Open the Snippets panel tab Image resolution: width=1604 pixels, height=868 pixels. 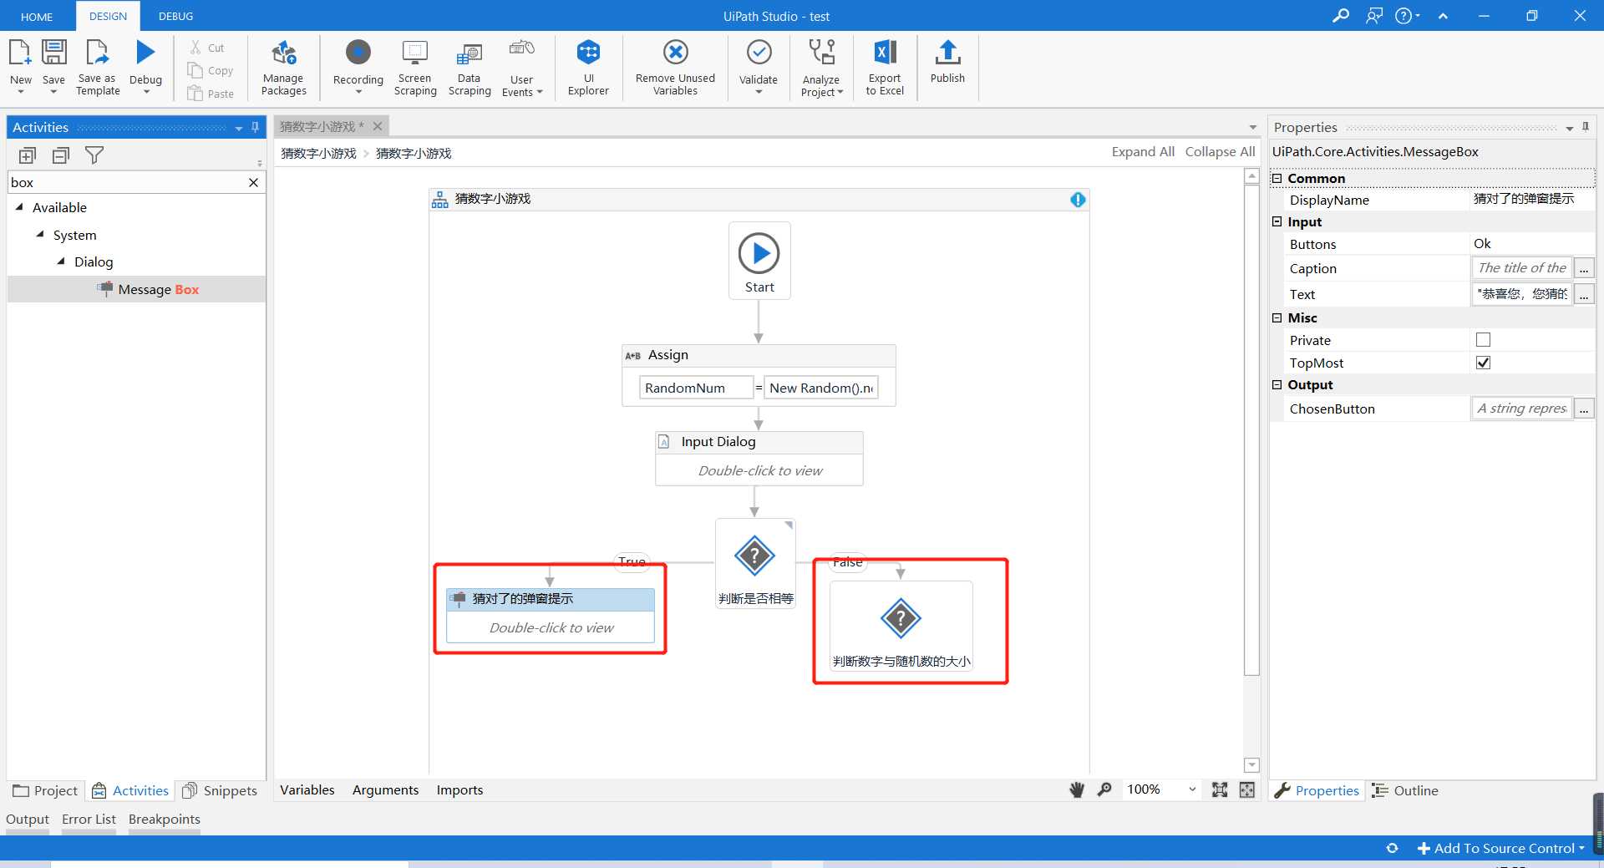(220, 790)
